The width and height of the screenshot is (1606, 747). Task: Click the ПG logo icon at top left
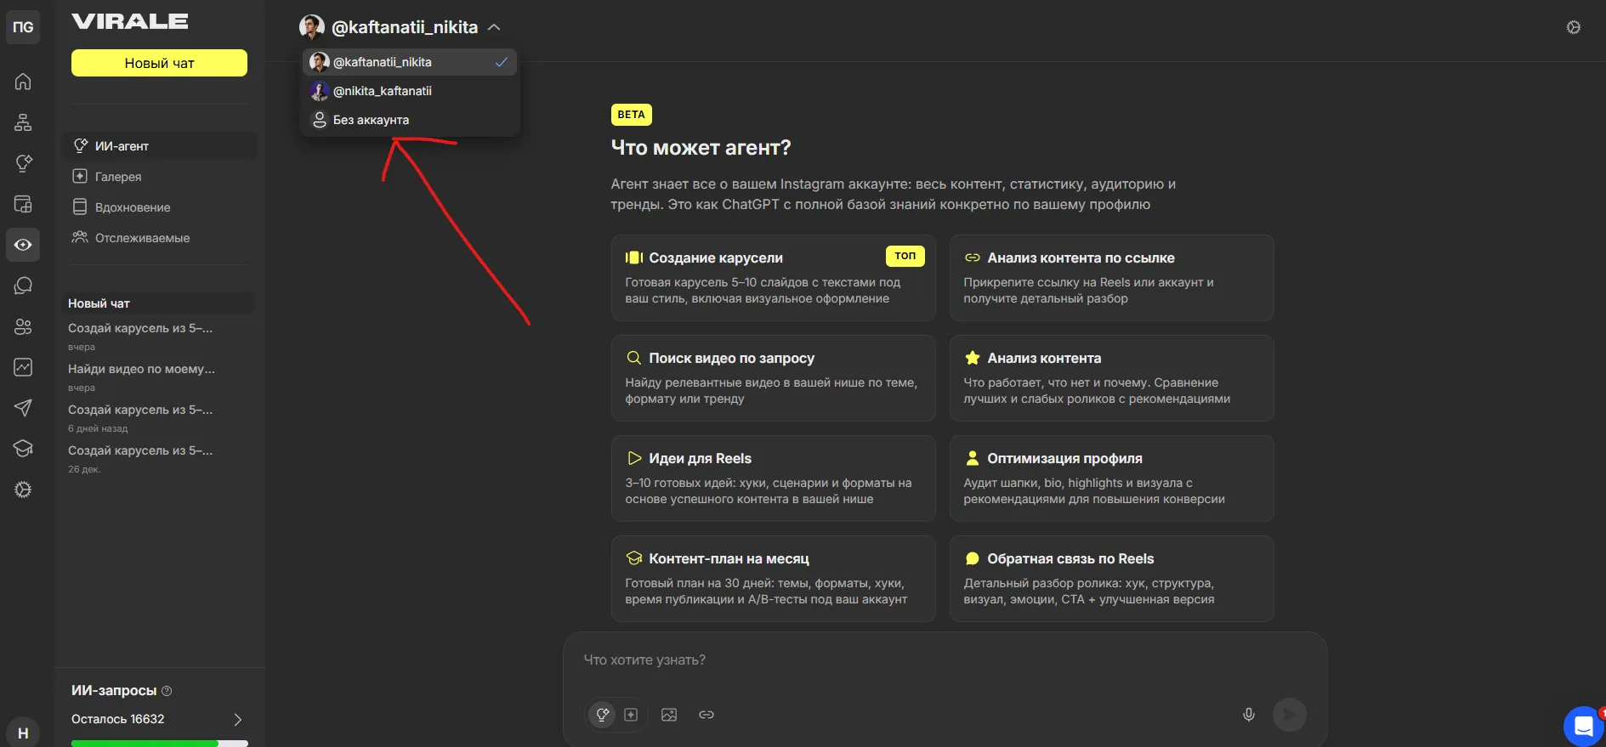23,27
